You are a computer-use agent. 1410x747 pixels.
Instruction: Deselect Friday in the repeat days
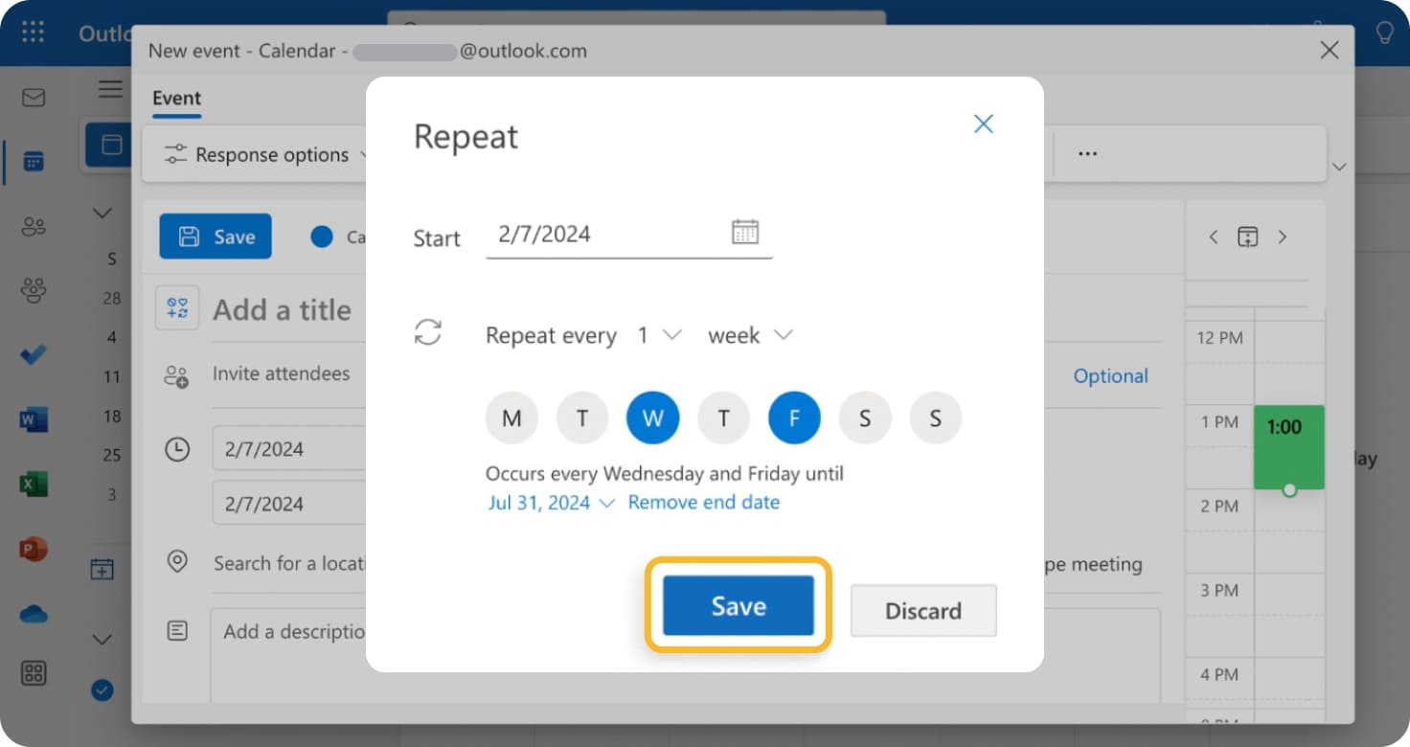[794, 419]
